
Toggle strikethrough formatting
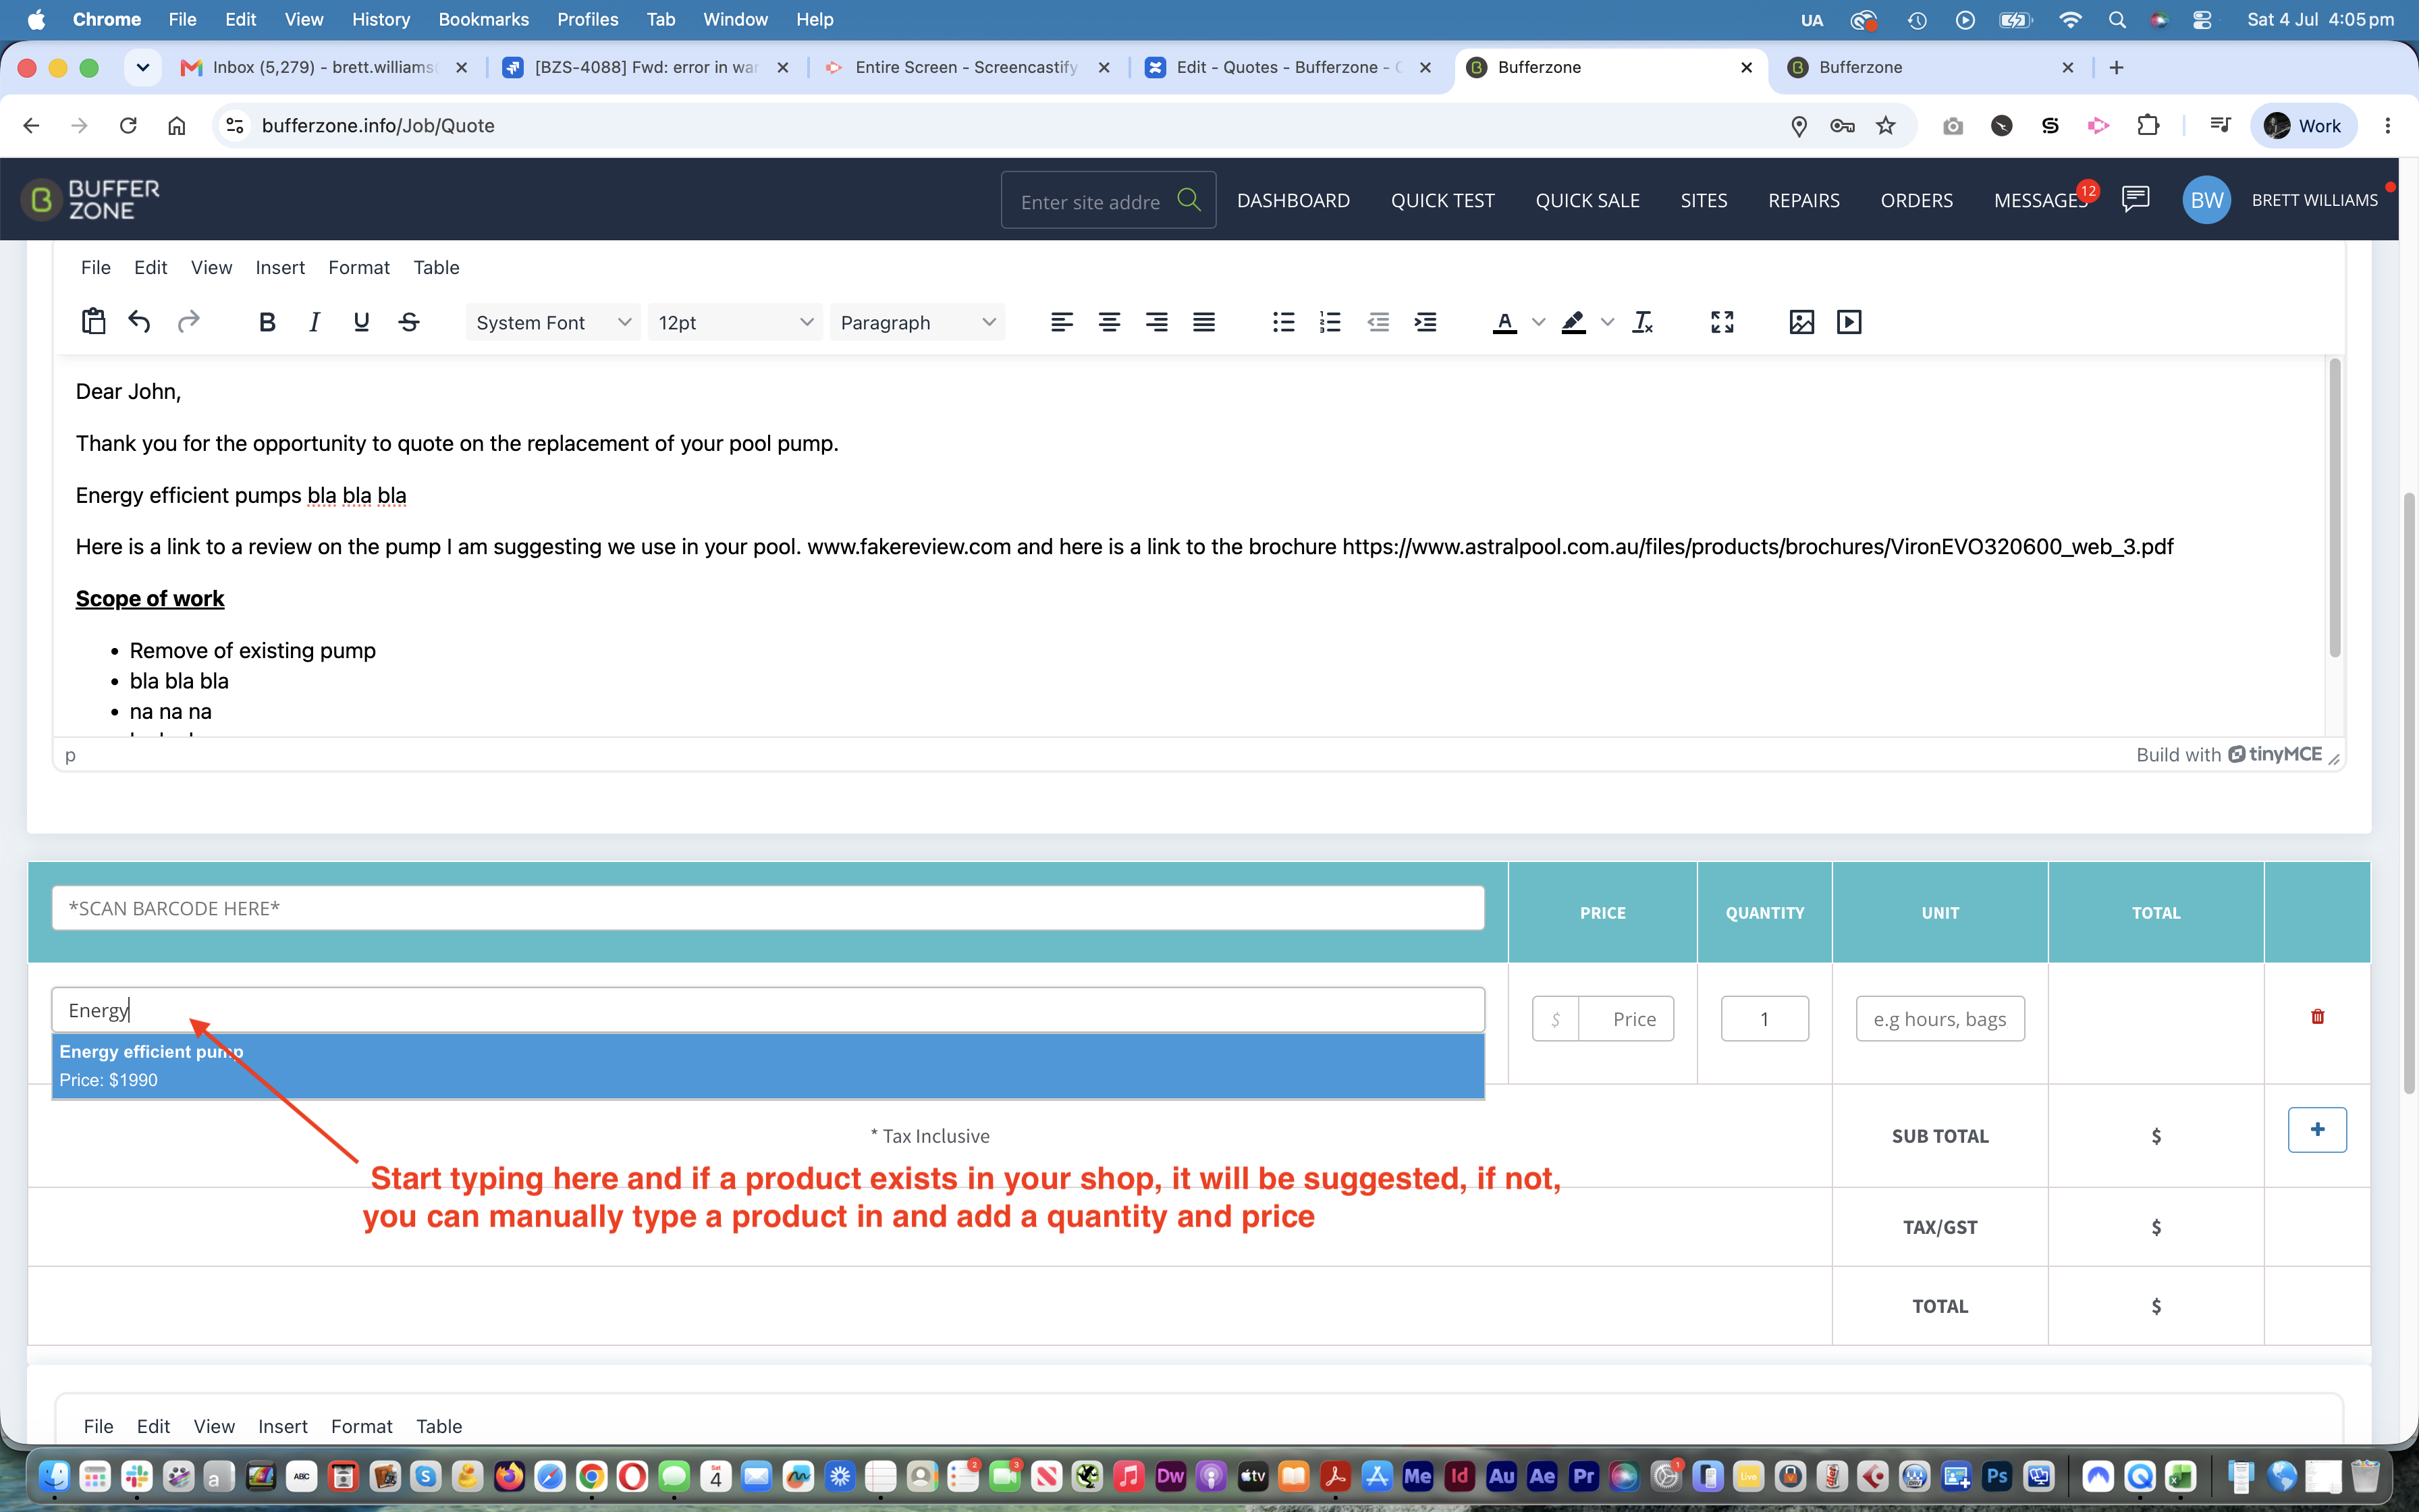[409, 322]
